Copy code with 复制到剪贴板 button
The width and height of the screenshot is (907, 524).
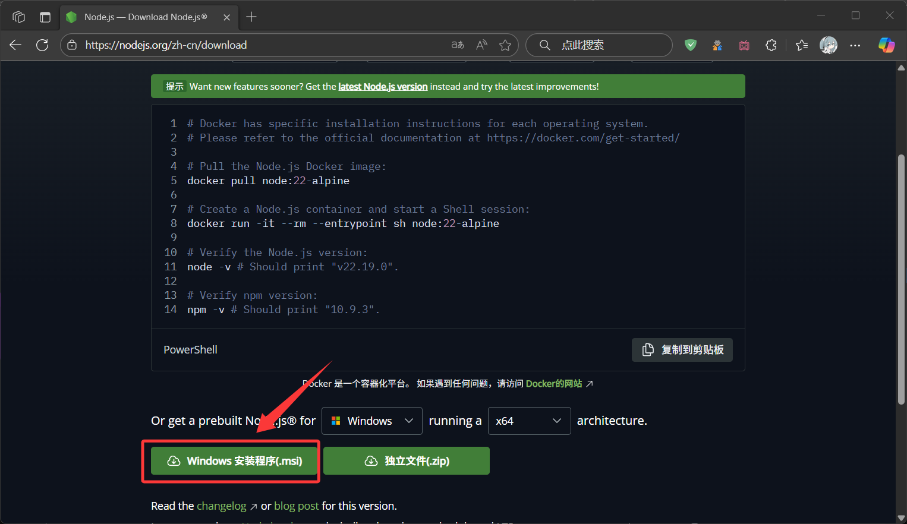click(682, 350)
